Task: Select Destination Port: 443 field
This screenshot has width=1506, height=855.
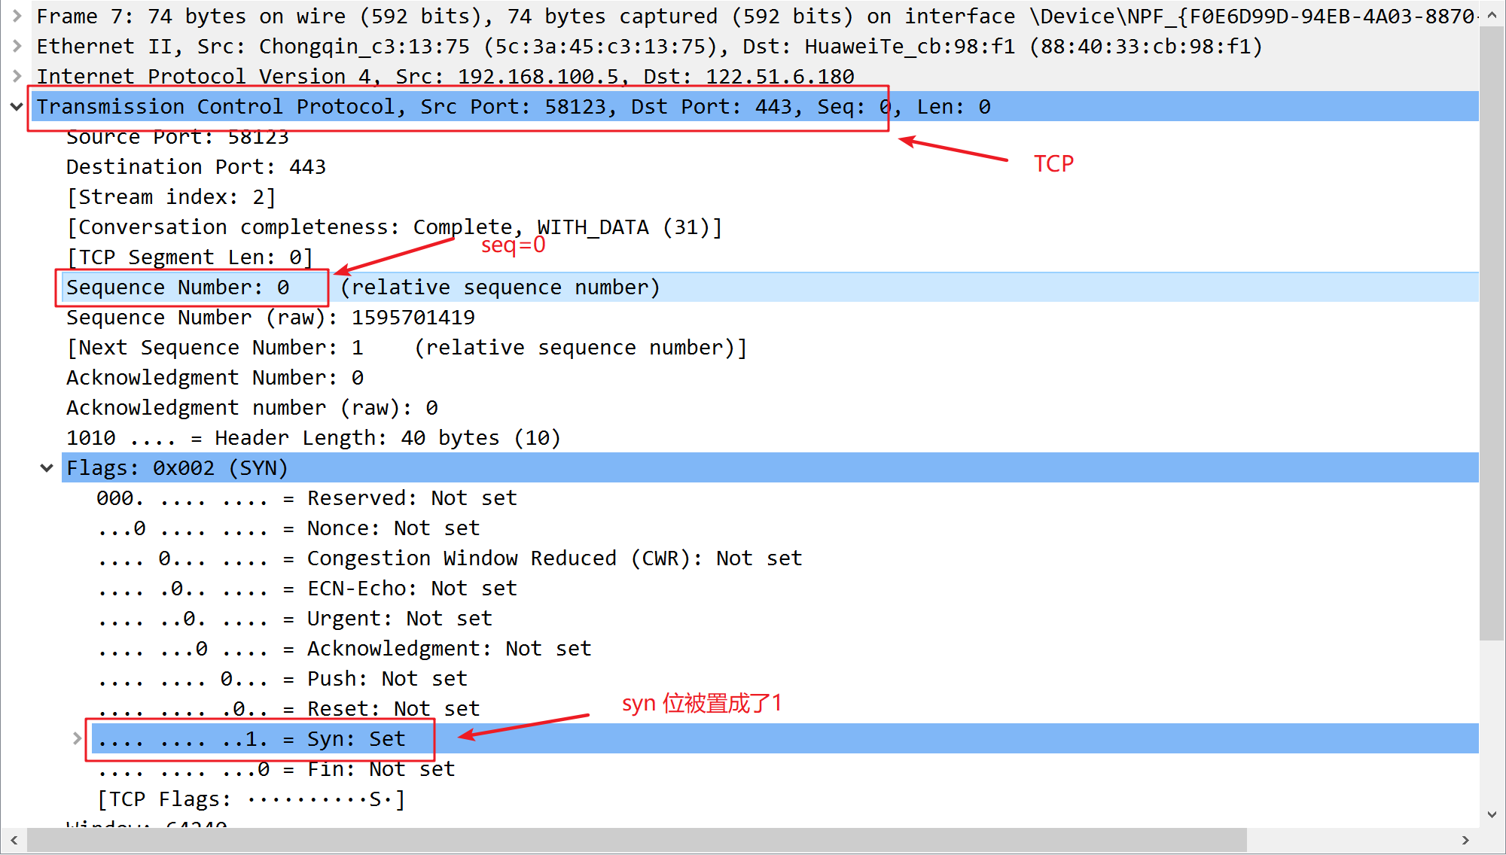Action: click(196, 167)
